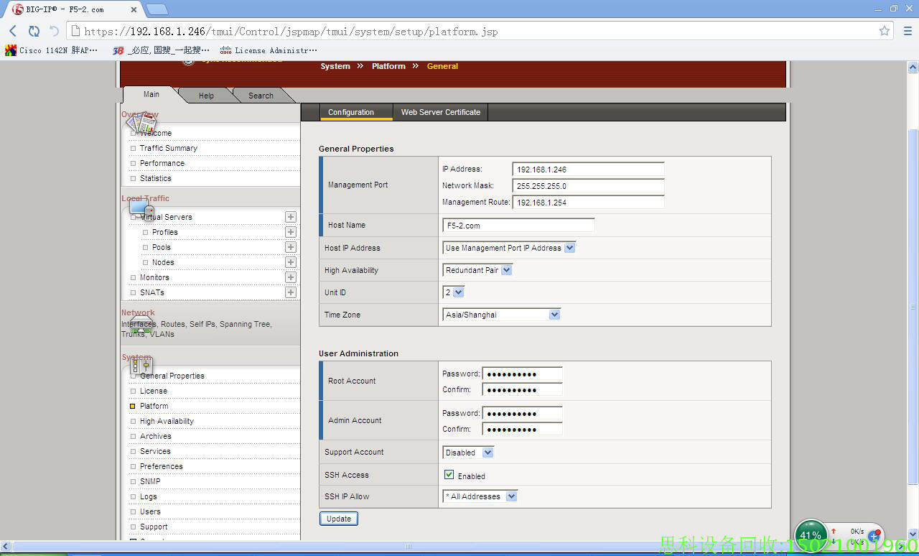
Task: Click the IP Address input field
Action: (x=588, y=170)
